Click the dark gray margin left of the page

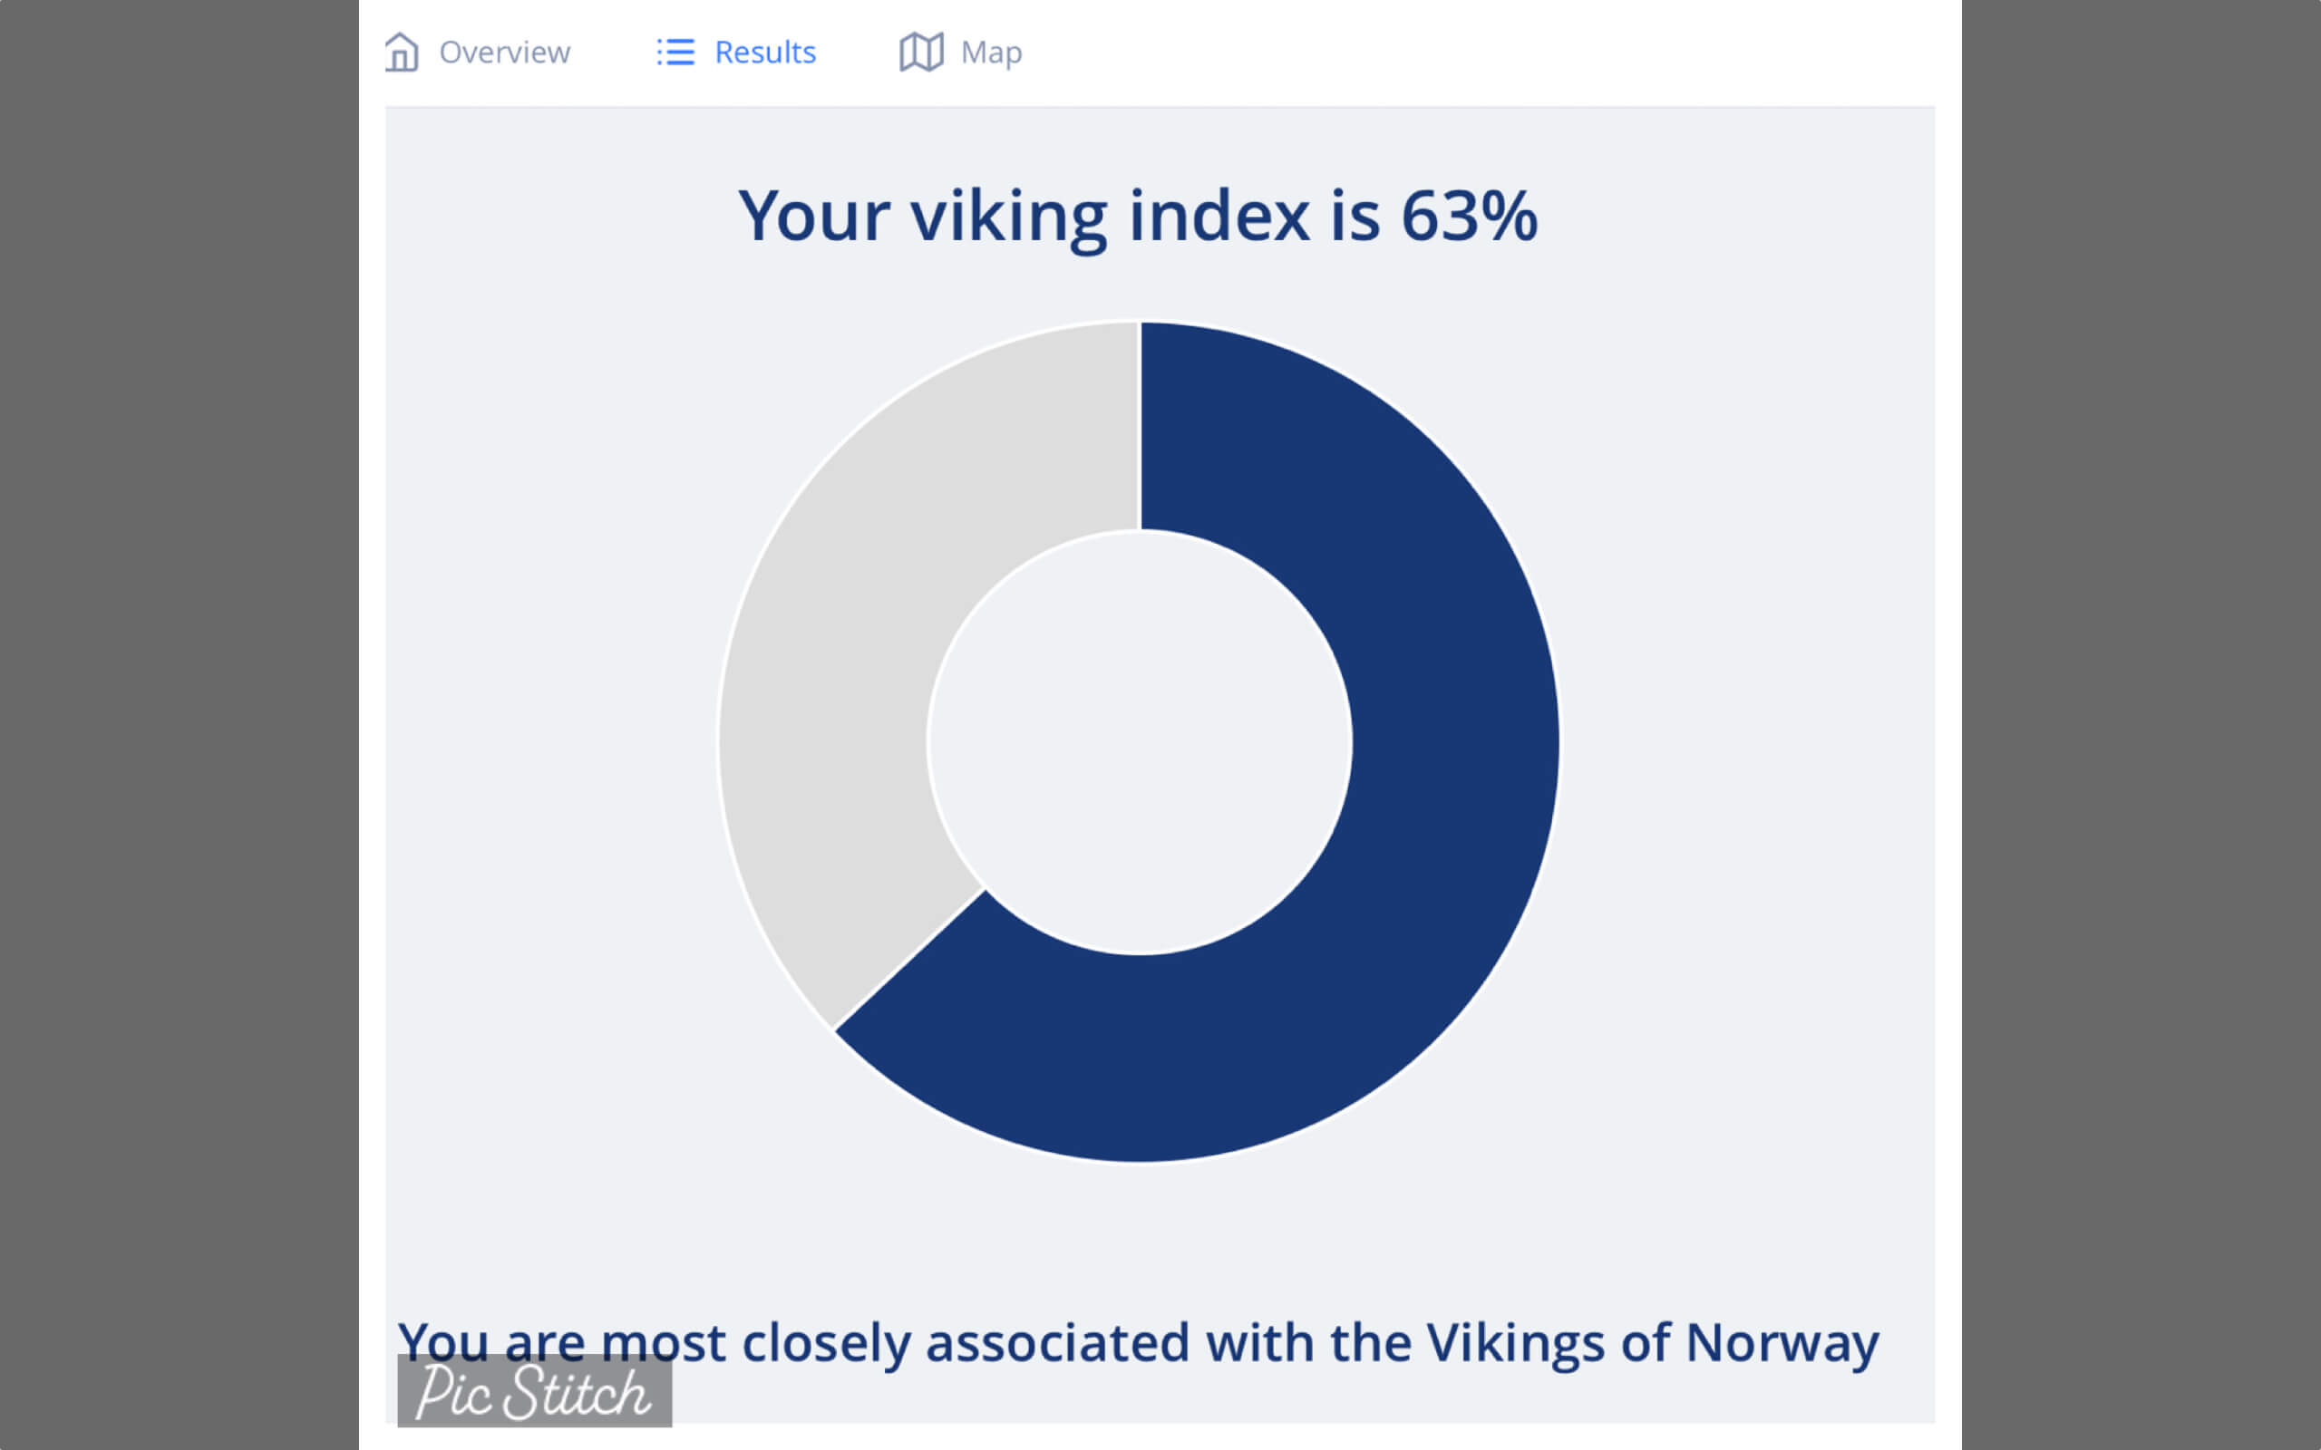[x=179, y=725]
